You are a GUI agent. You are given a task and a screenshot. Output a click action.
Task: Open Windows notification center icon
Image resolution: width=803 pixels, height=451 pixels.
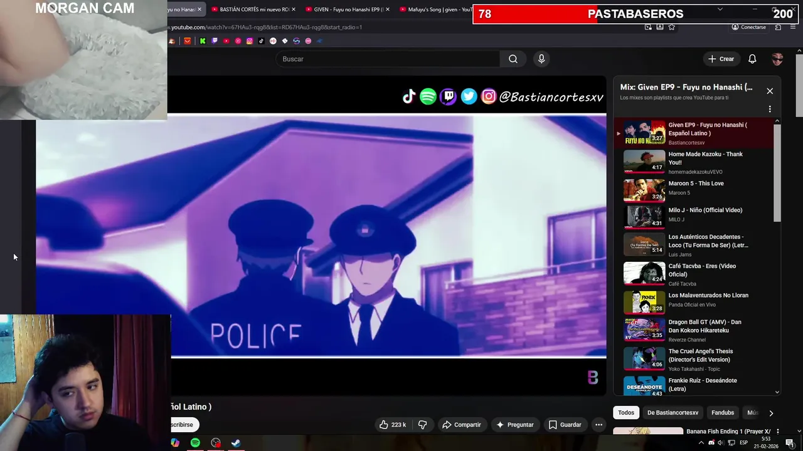tap(790, 443)
